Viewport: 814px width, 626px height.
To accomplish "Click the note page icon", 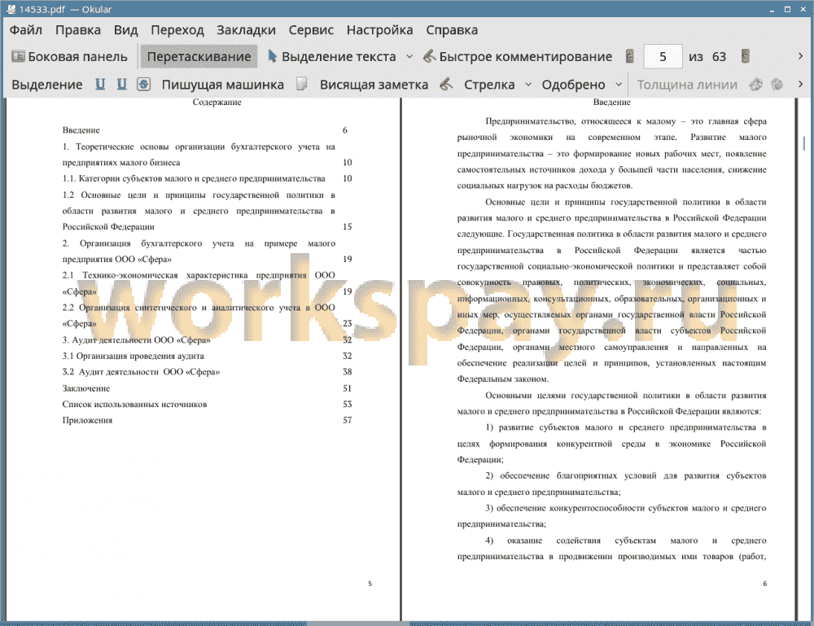I will coord(302,84).
